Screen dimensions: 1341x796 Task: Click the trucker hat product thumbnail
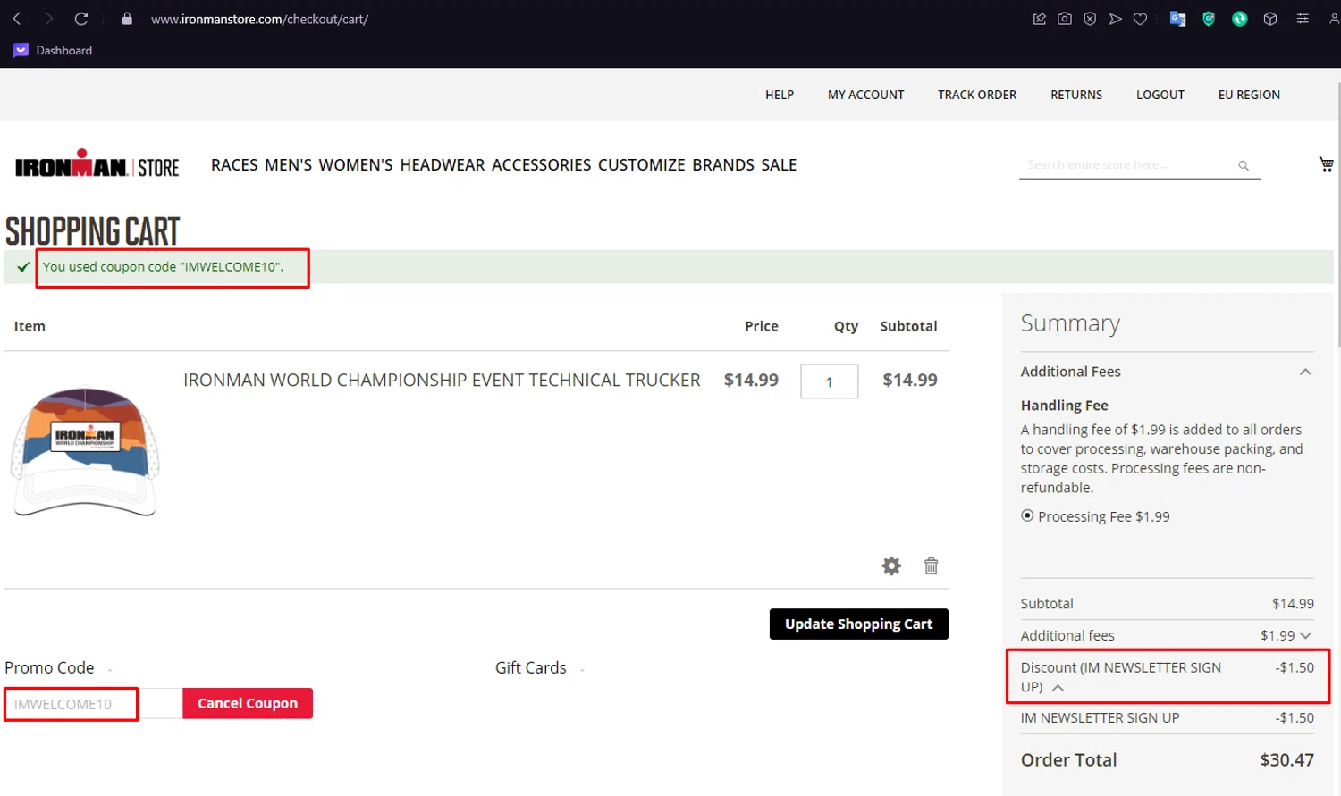coord(85,451)
